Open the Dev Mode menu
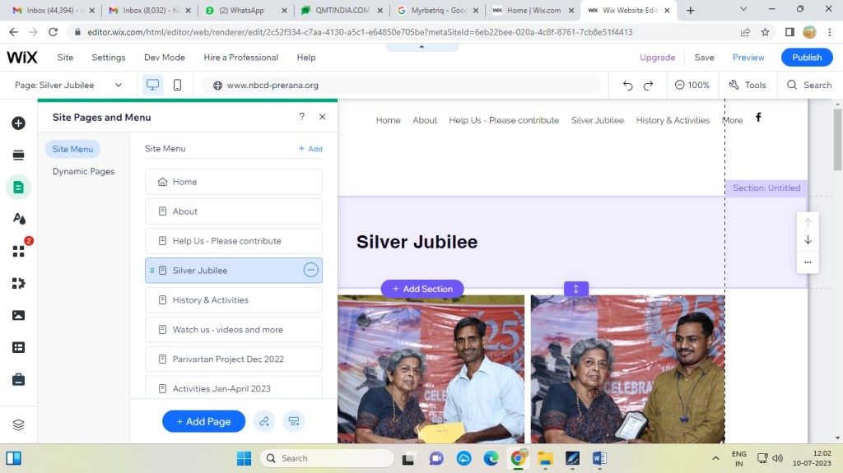 click(164, 58)
